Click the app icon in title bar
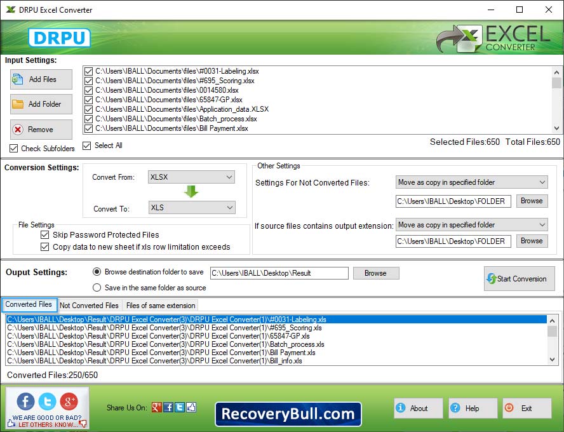This screenshot has height=432, width=564. coord(11,10)
